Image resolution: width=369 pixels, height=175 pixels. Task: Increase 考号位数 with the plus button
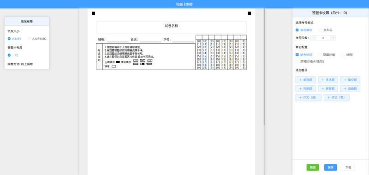[333, 38]
